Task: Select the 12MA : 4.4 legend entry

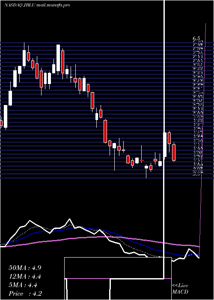Action: (25, 276)
